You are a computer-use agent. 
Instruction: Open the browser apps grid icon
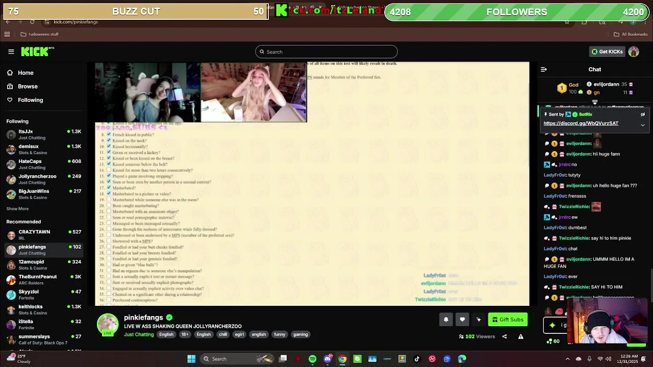[x=7, y=34]
